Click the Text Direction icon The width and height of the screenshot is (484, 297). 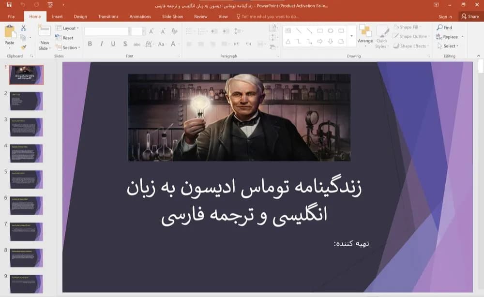point(273,28)
